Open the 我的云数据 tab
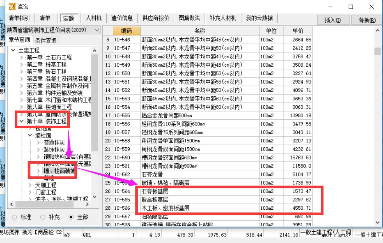This screenshot has width=383, height=243. point(259,18)
